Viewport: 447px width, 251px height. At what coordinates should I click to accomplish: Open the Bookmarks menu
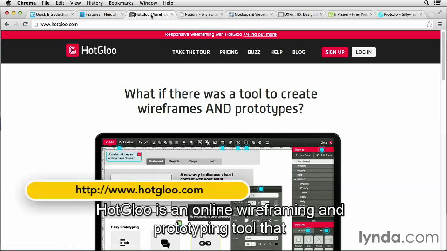click(121, 3)
